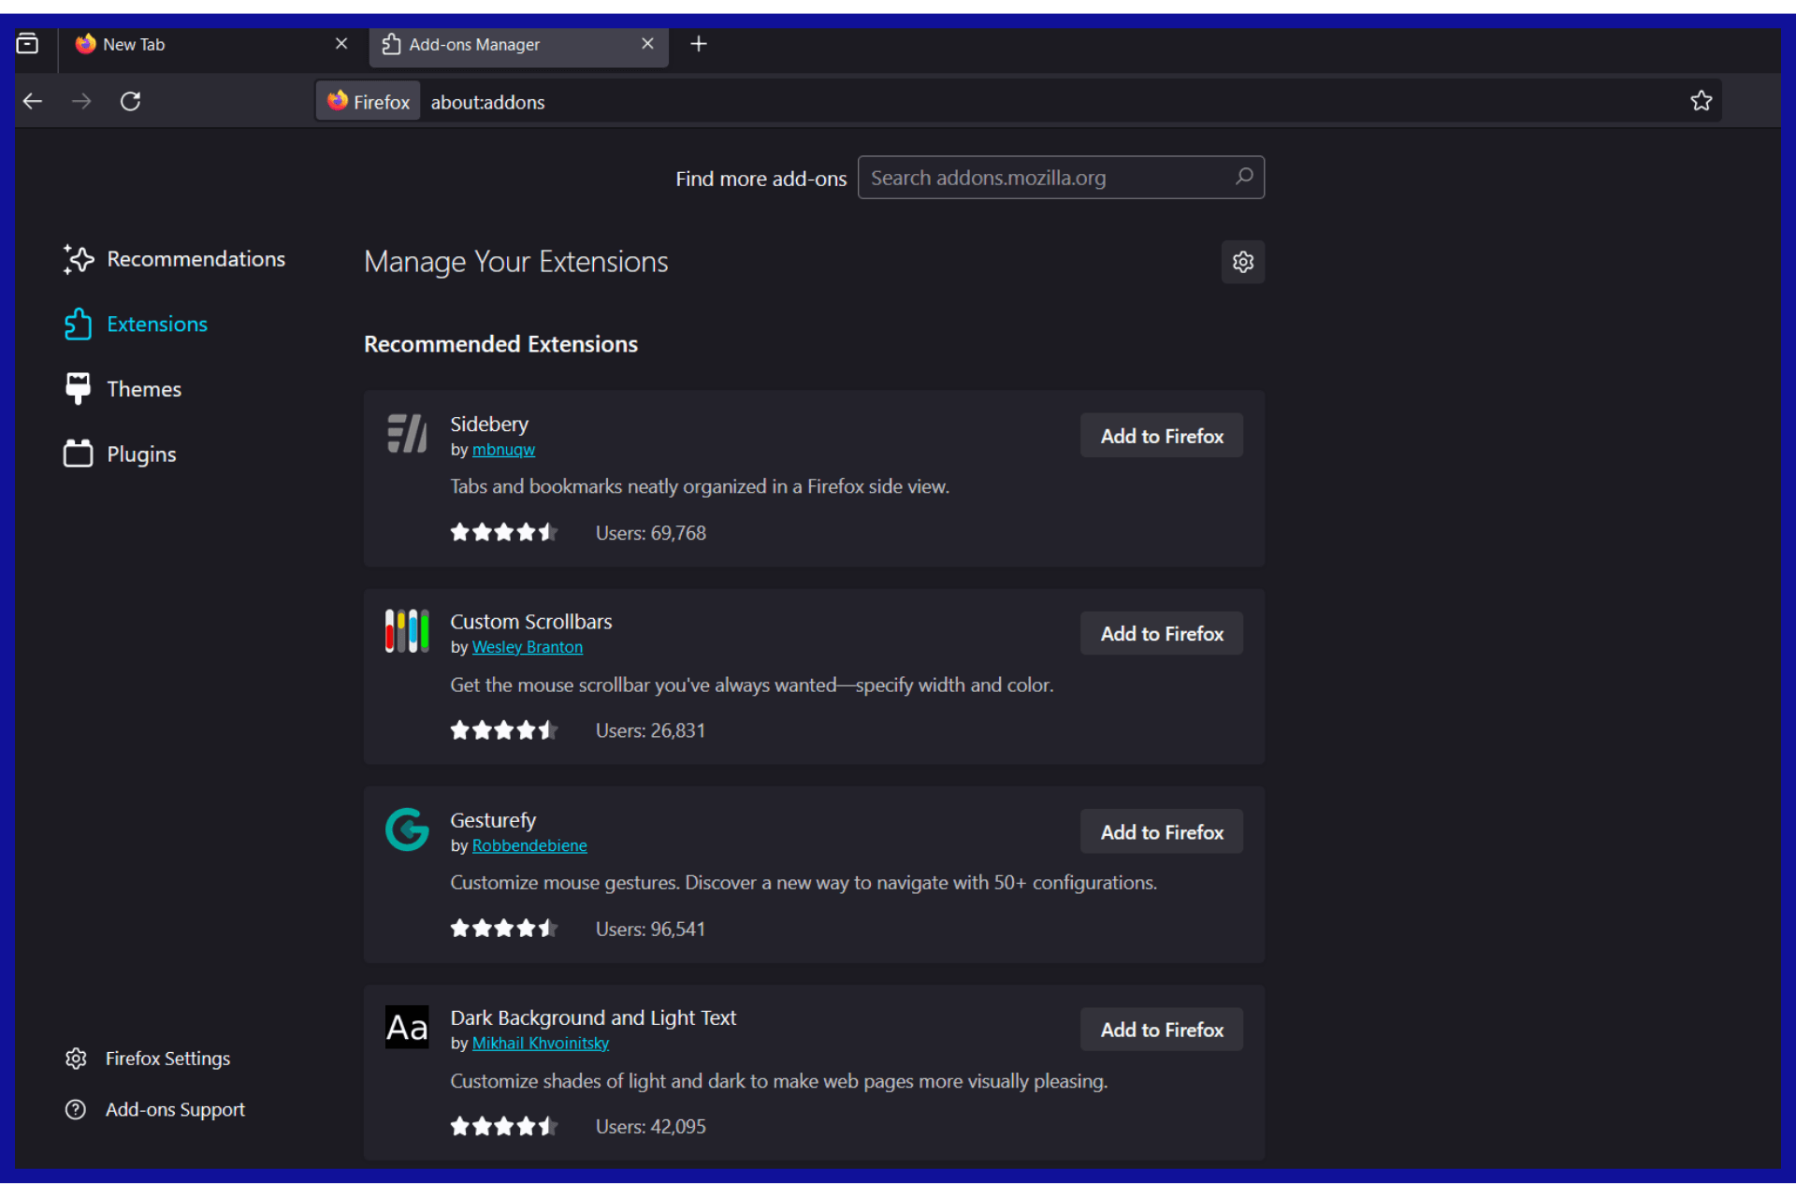Click the Sidebery extension icon
This screenshot has height=1197, width=1796.
point(407,433)
